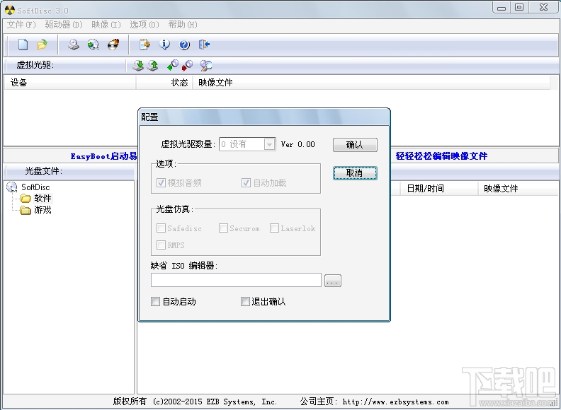The height and width of the screenshot is (410, 561).
Task: Click the 软件 folder icon
Action: click(x=25, y=199)
